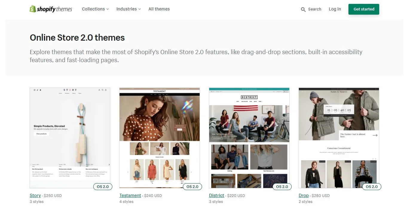This screenshot has width=413, height=214.
Task: Click the search magnifying glass icon
Action: pyautogui.click(x=303, y=9)
